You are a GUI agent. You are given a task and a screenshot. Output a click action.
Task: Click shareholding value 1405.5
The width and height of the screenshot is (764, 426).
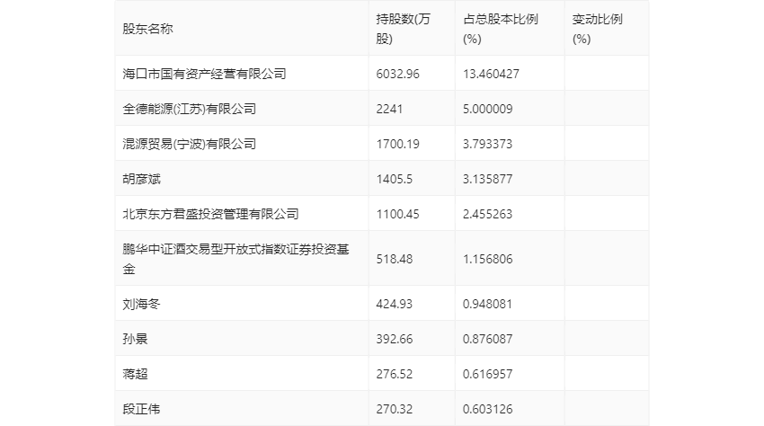395,179
